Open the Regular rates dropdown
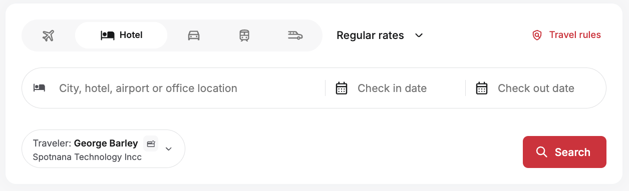 point(380,35)
